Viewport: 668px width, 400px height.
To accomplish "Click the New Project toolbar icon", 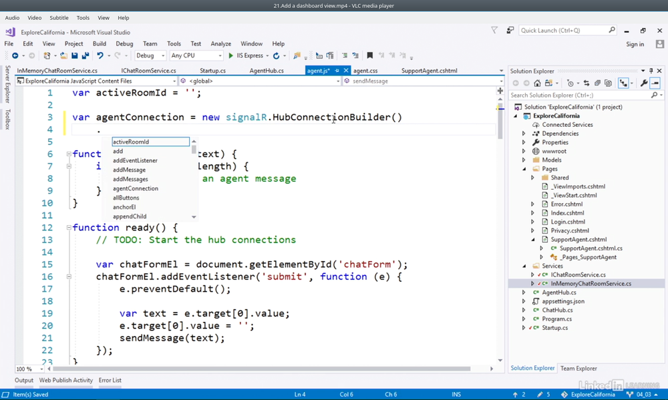I will pos(47,55).
